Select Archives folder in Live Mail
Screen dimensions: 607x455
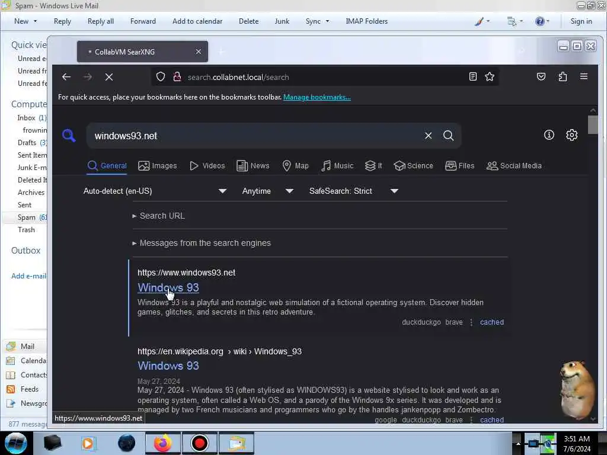point(31,193)
